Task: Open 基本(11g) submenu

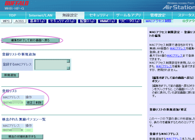Action: click(x=37, y=21)
